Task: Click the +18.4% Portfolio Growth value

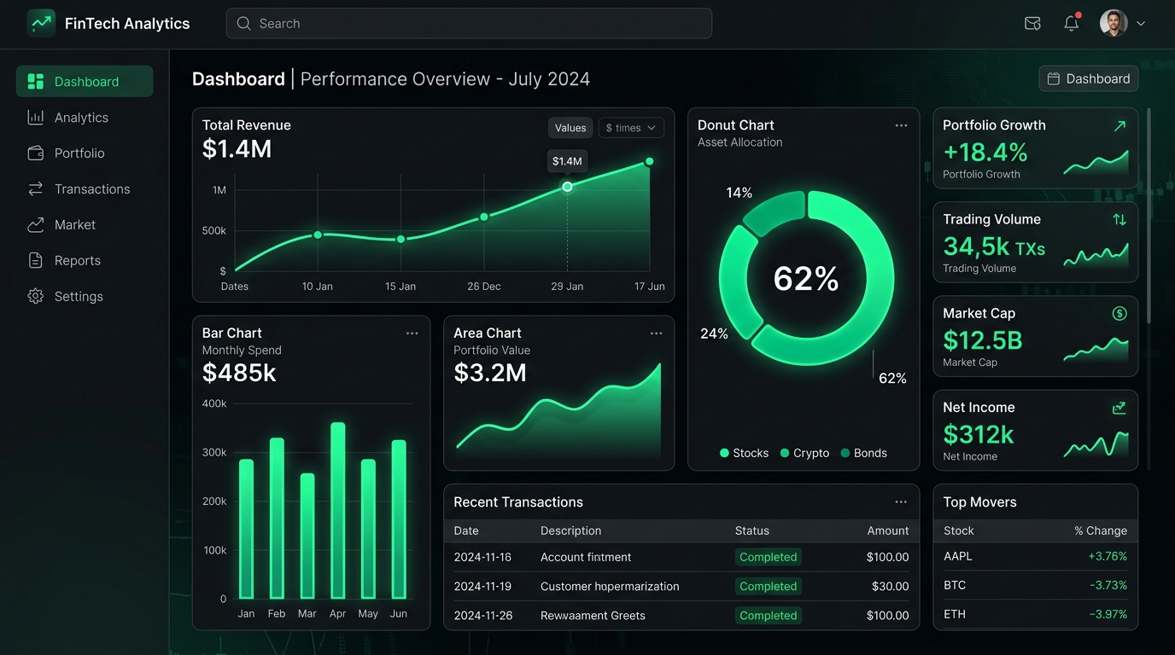Action: (985, 153)
